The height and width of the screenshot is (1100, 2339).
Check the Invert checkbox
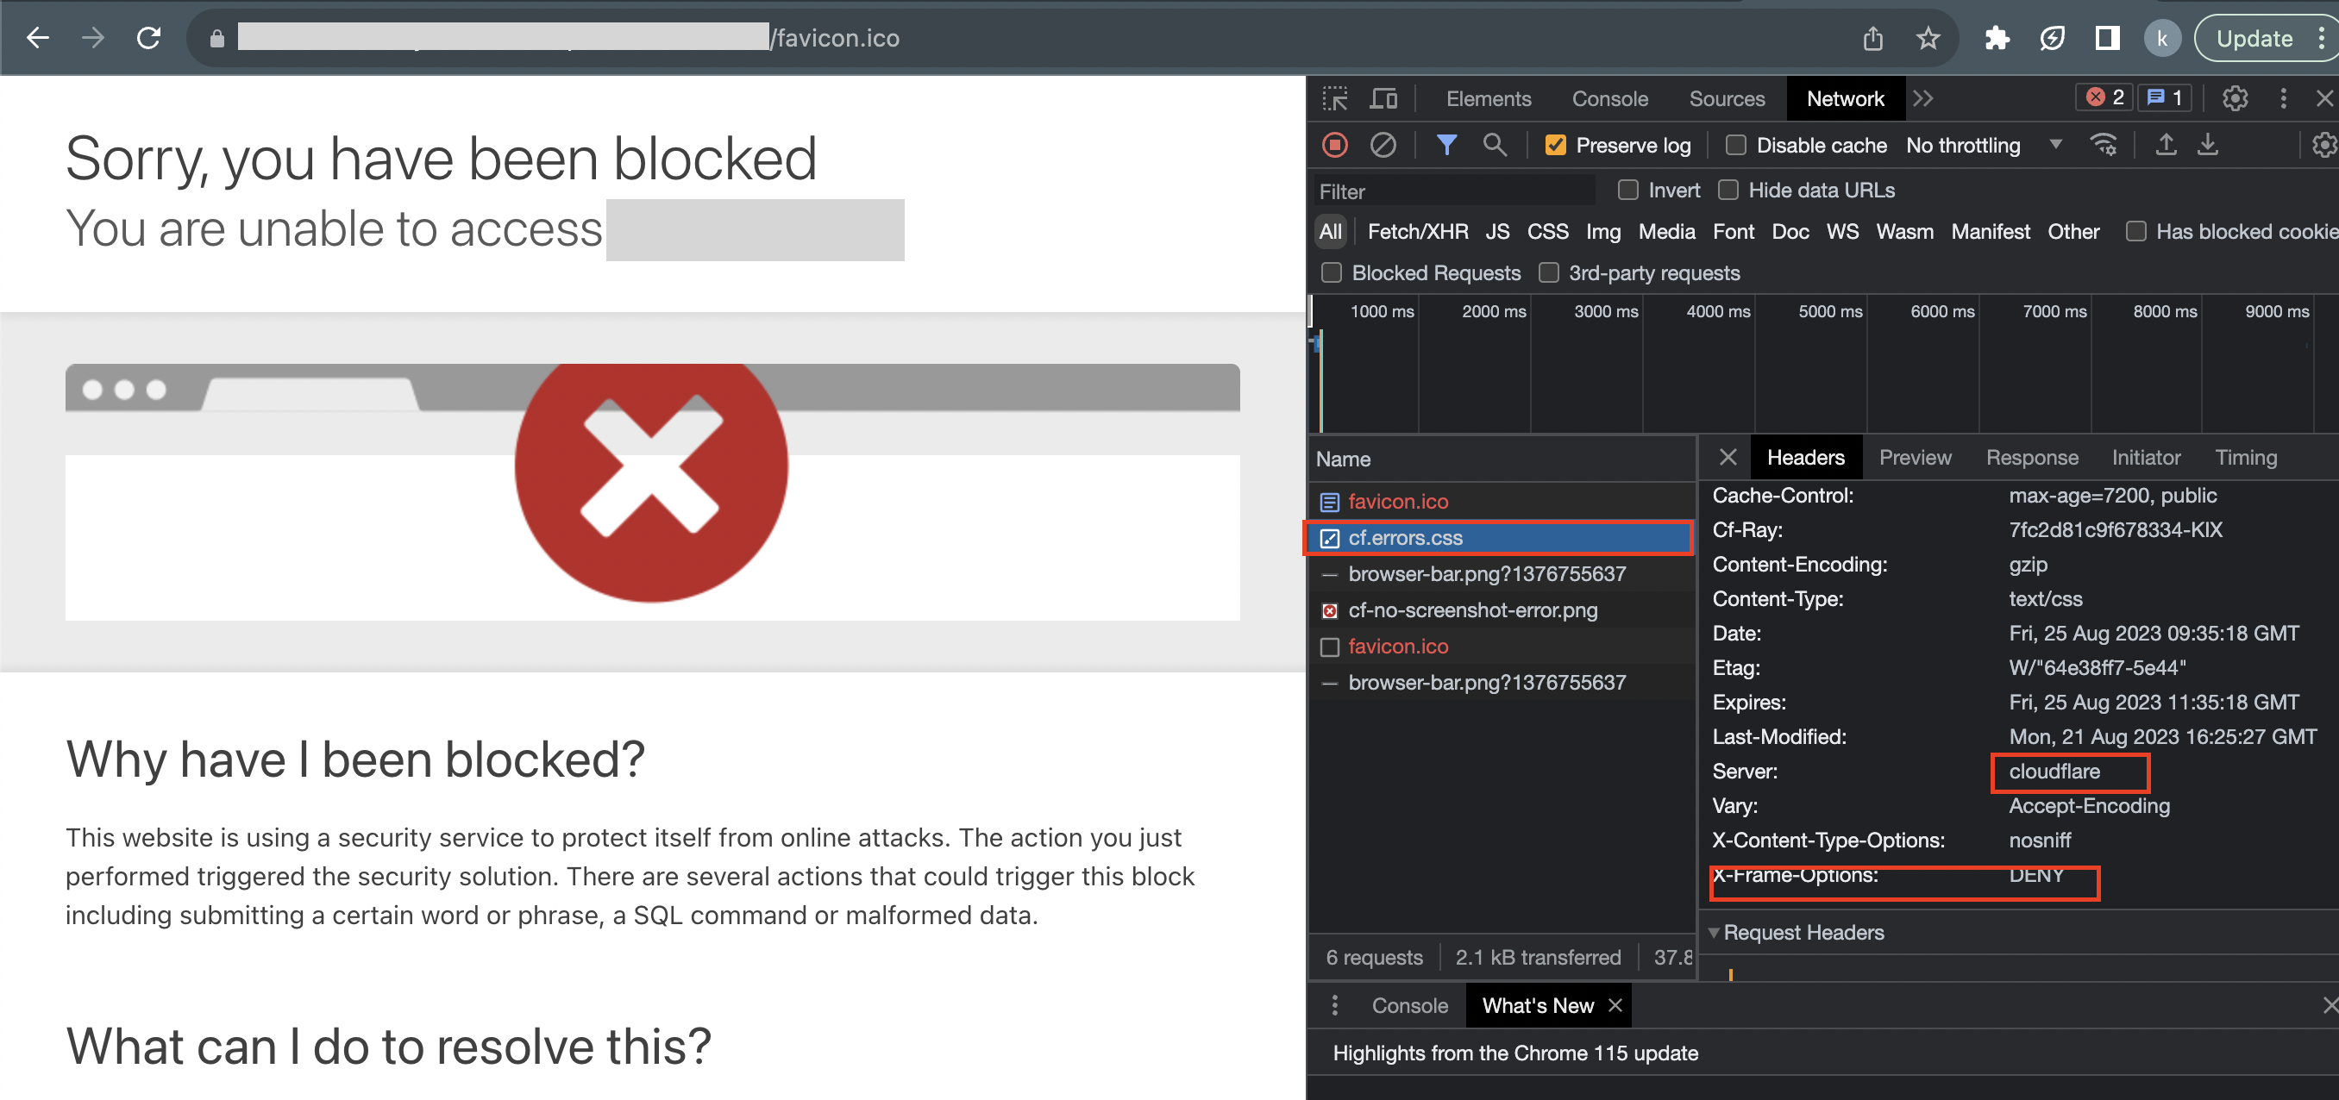point(1628,190)
